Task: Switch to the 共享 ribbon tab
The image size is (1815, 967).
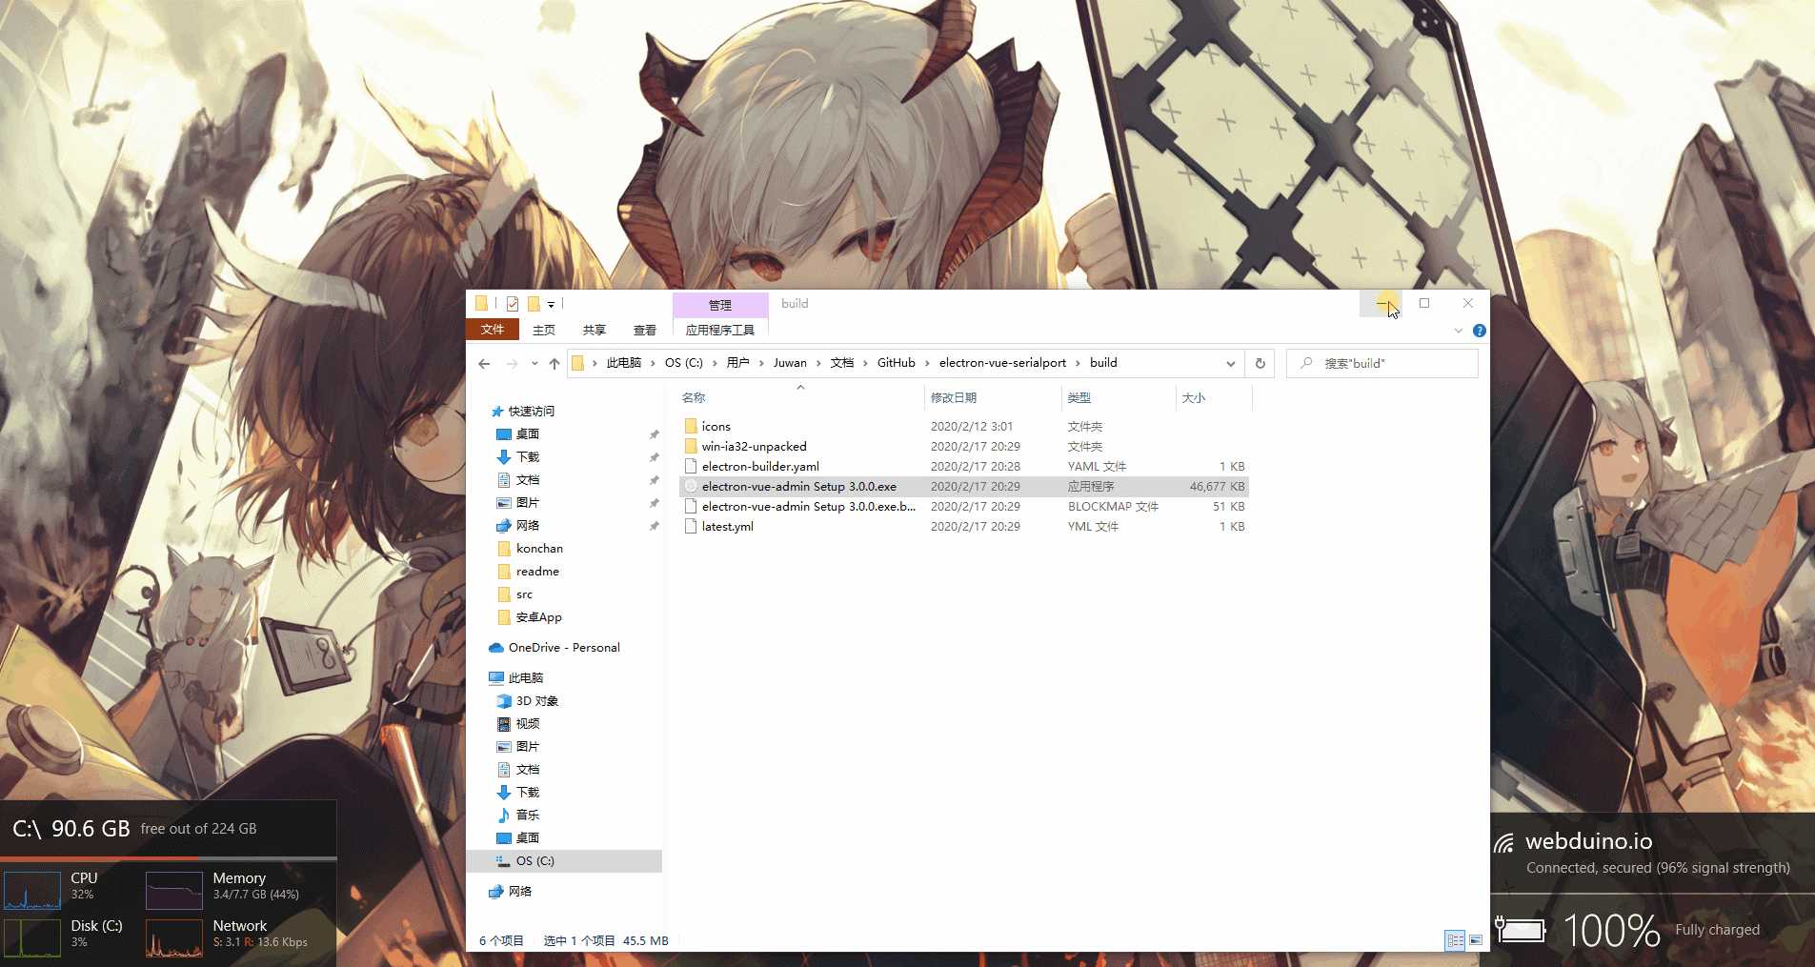Action: (595, 330)
